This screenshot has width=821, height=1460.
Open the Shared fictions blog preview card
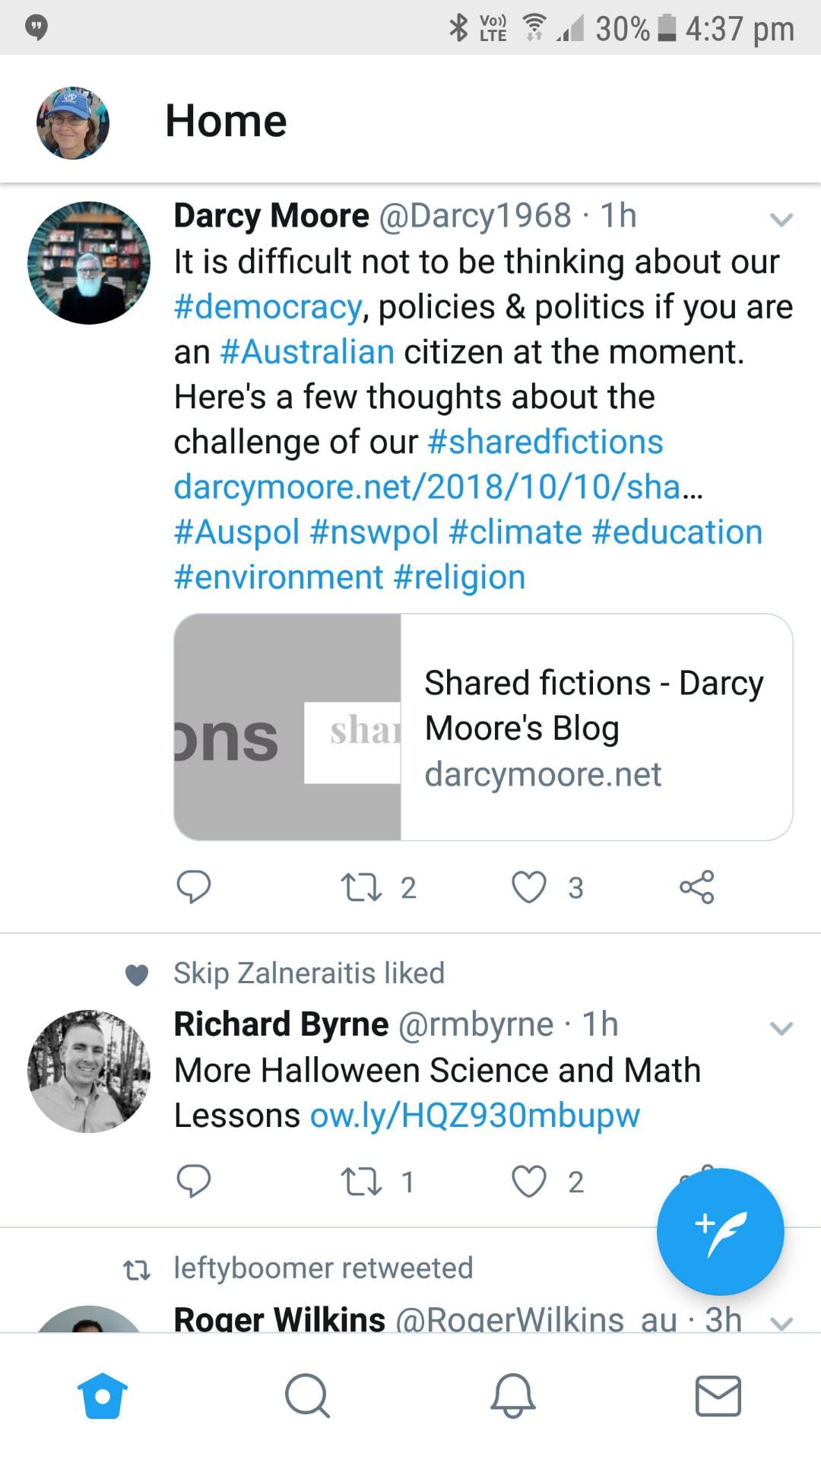[487, 726]
